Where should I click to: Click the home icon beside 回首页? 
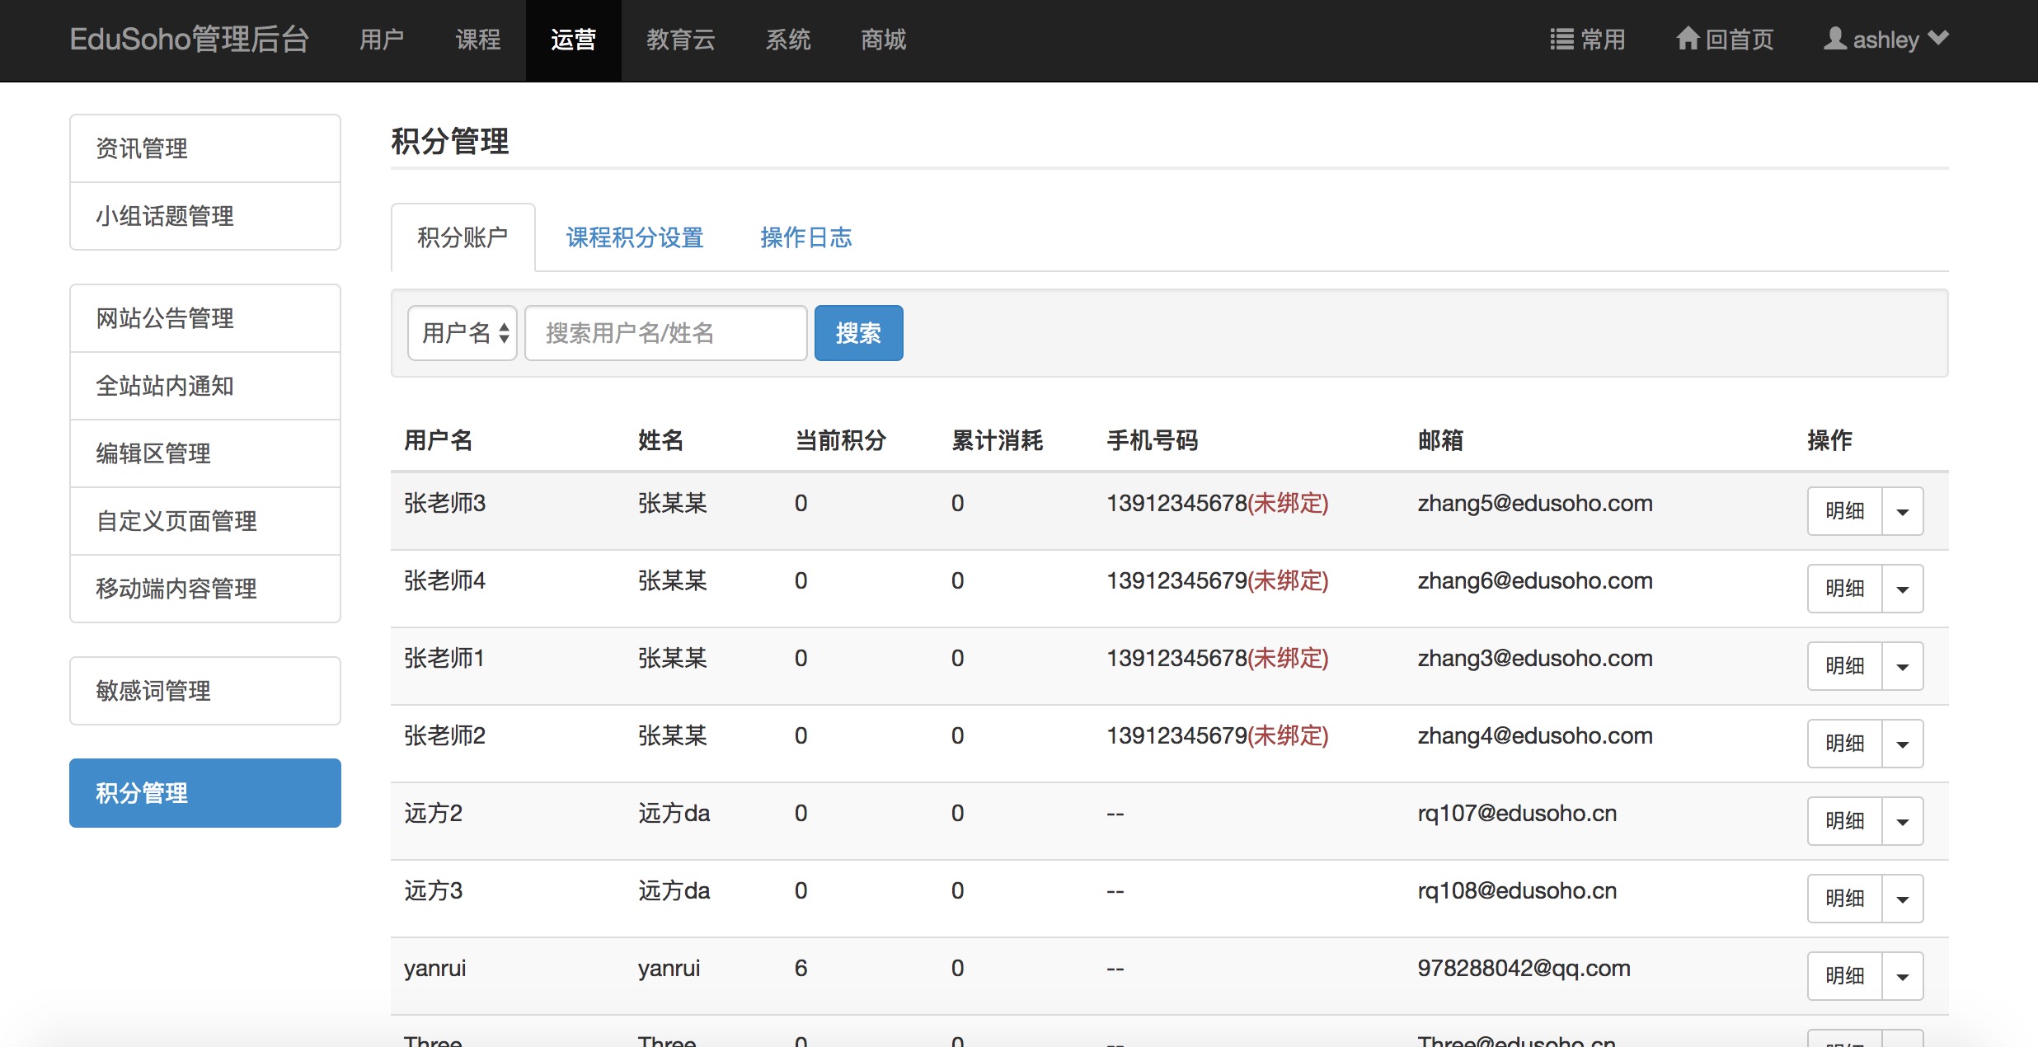click(x=1688, y=39)
